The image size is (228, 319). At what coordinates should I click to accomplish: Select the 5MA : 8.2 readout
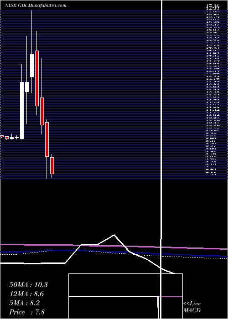25,303
